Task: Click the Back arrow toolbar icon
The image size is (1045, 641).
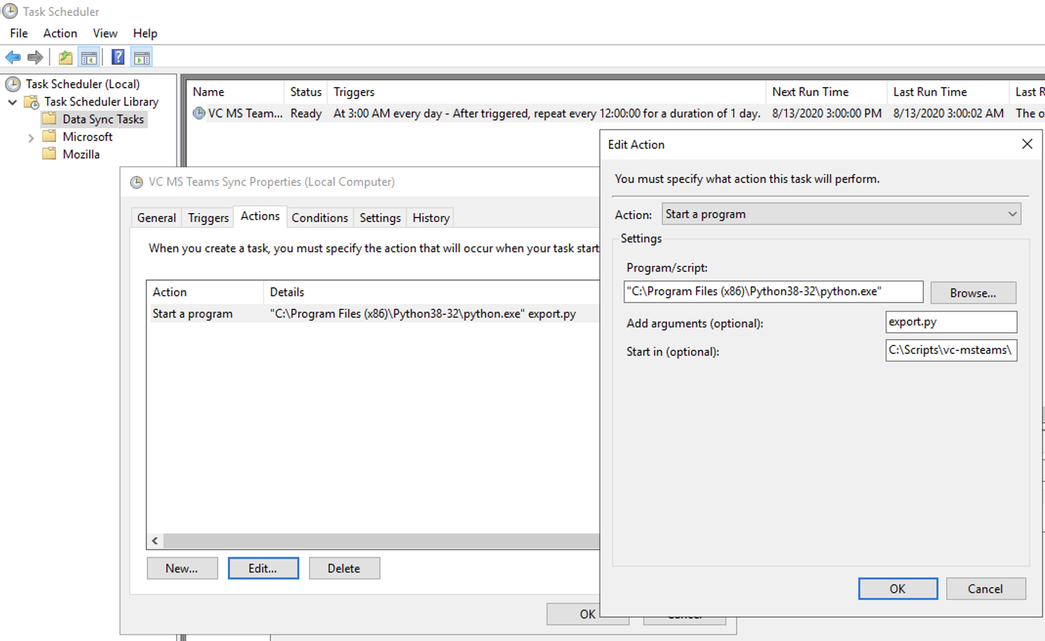Action: [13, 58]
